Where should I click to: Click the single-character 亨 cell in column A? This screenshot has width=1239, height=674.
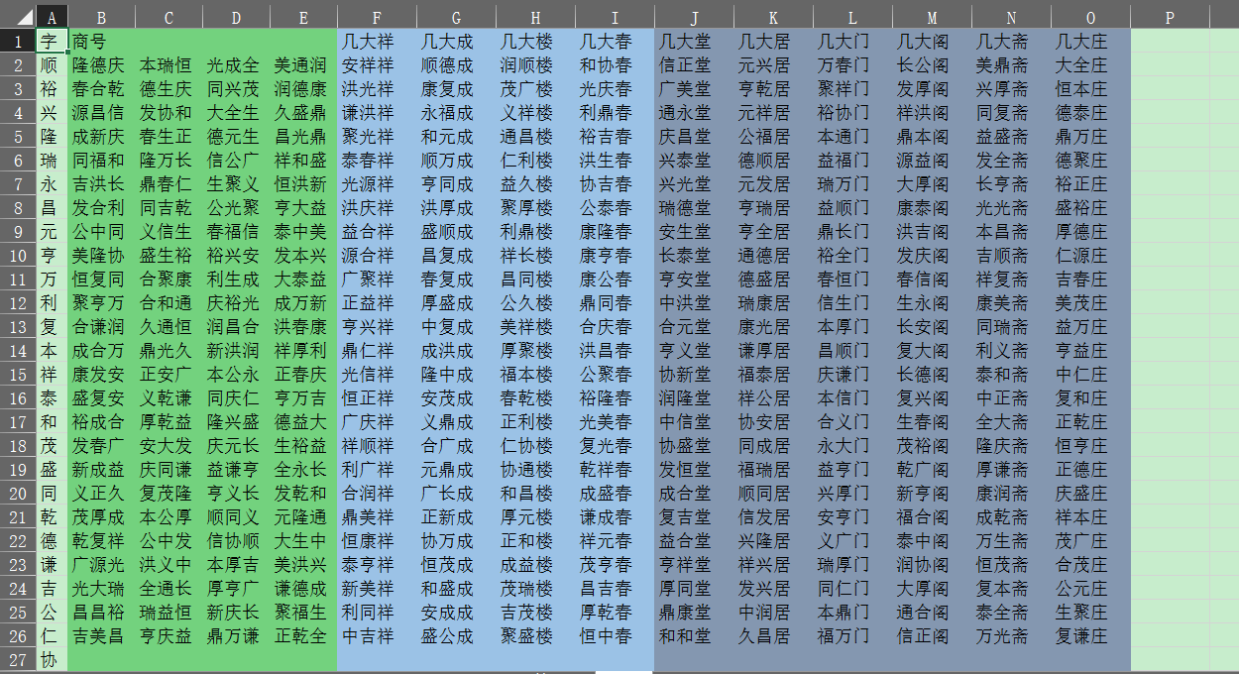(50, 256)
